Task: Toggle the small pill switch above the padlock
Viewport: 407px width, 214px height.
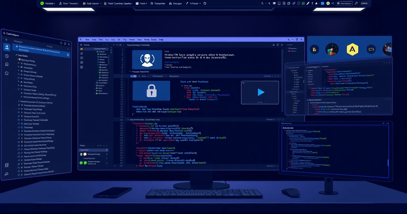Action: (133, 76)
